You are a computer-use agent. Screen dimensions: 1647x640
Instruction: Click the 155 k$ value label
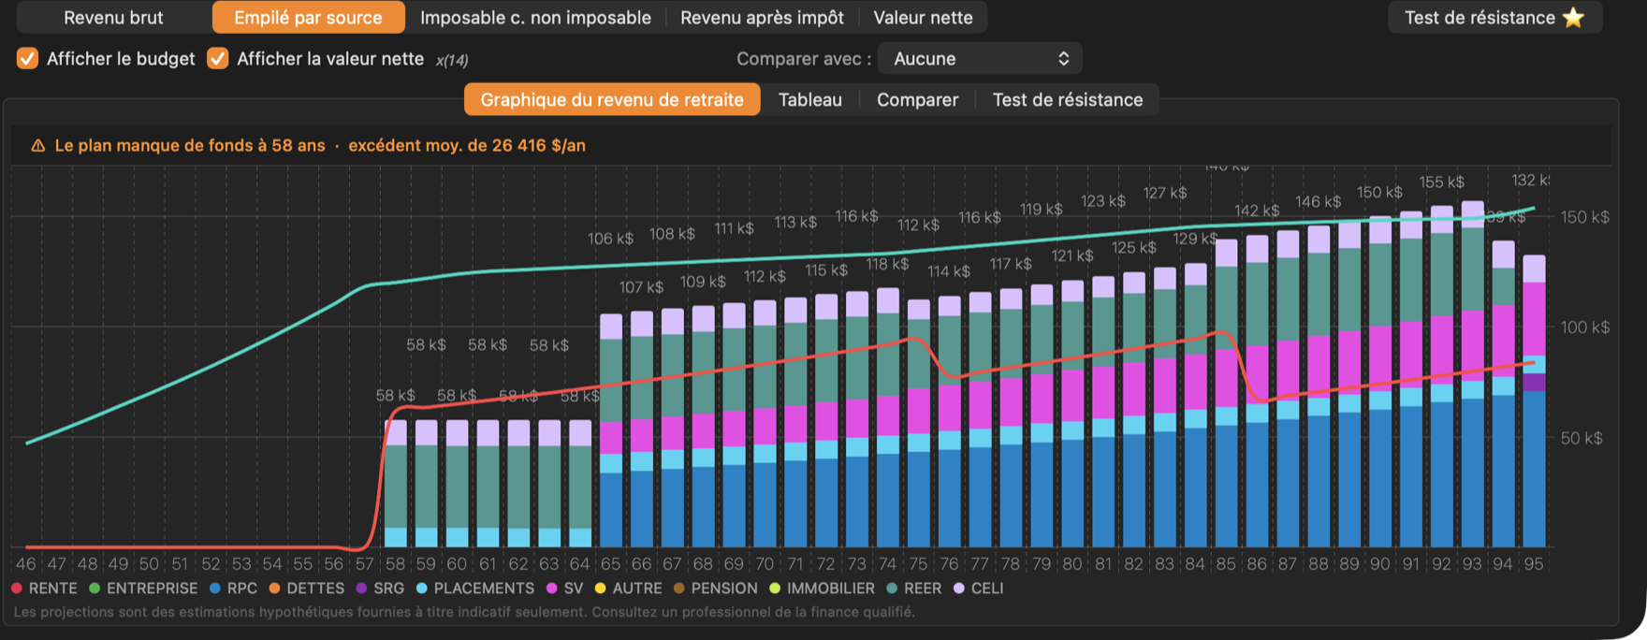tap(1441, 182)
